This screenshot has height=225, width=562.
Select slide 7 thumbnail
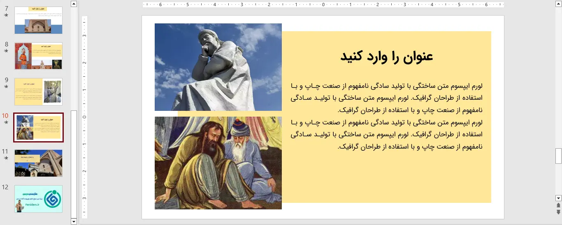click(x=38, y=20)
